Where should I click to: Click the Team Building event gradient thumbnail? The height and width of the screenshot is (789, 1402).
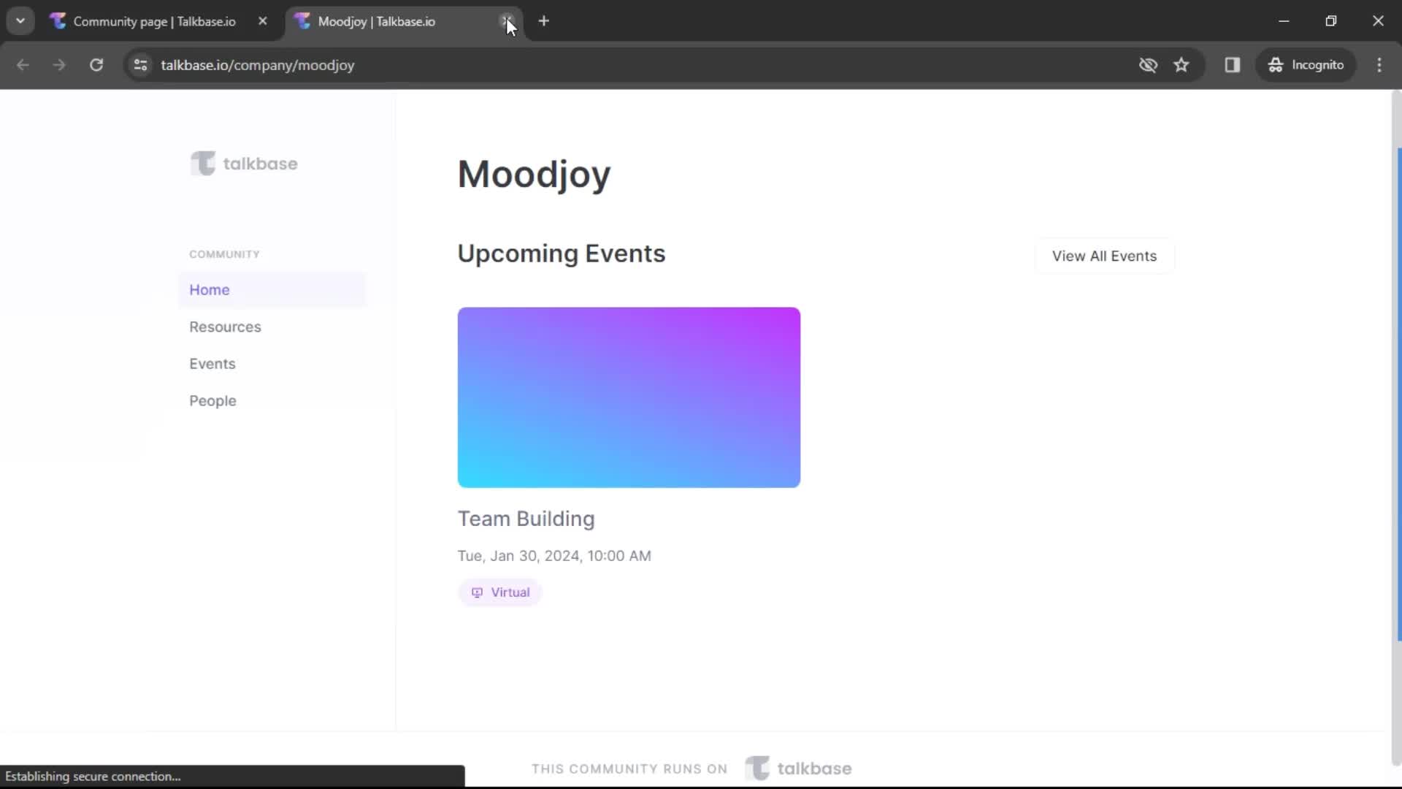(629, 397)
